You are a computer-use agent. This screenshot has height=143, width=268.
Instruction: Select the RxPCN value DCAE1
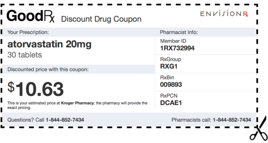click(x=171, y=103)
